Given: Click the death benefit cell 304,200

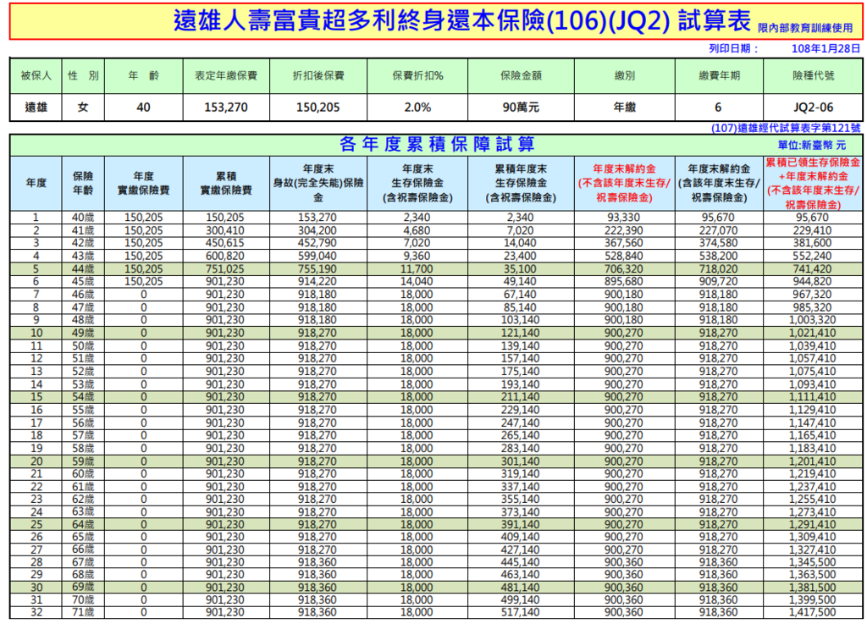Looking at the screenshot, I should (318, 230).
